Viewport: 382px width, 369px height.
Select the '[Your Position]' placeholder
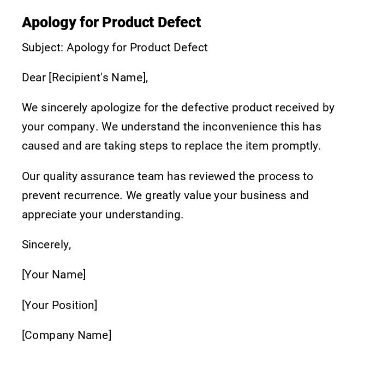[x=59, y=305]
